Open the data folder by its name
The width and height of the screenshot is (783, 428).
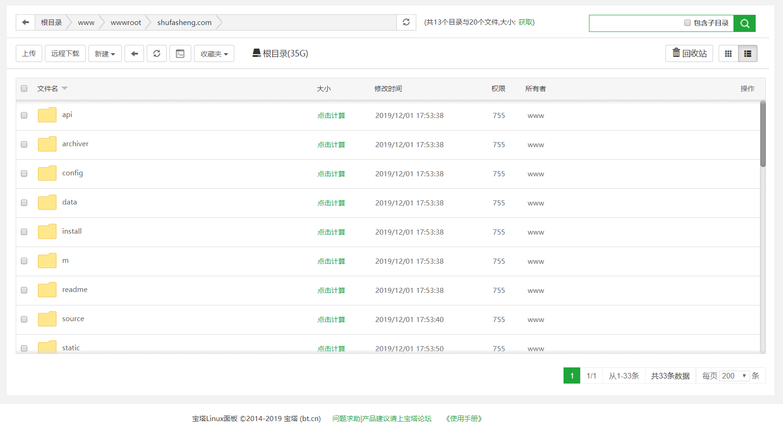(69, 202)
